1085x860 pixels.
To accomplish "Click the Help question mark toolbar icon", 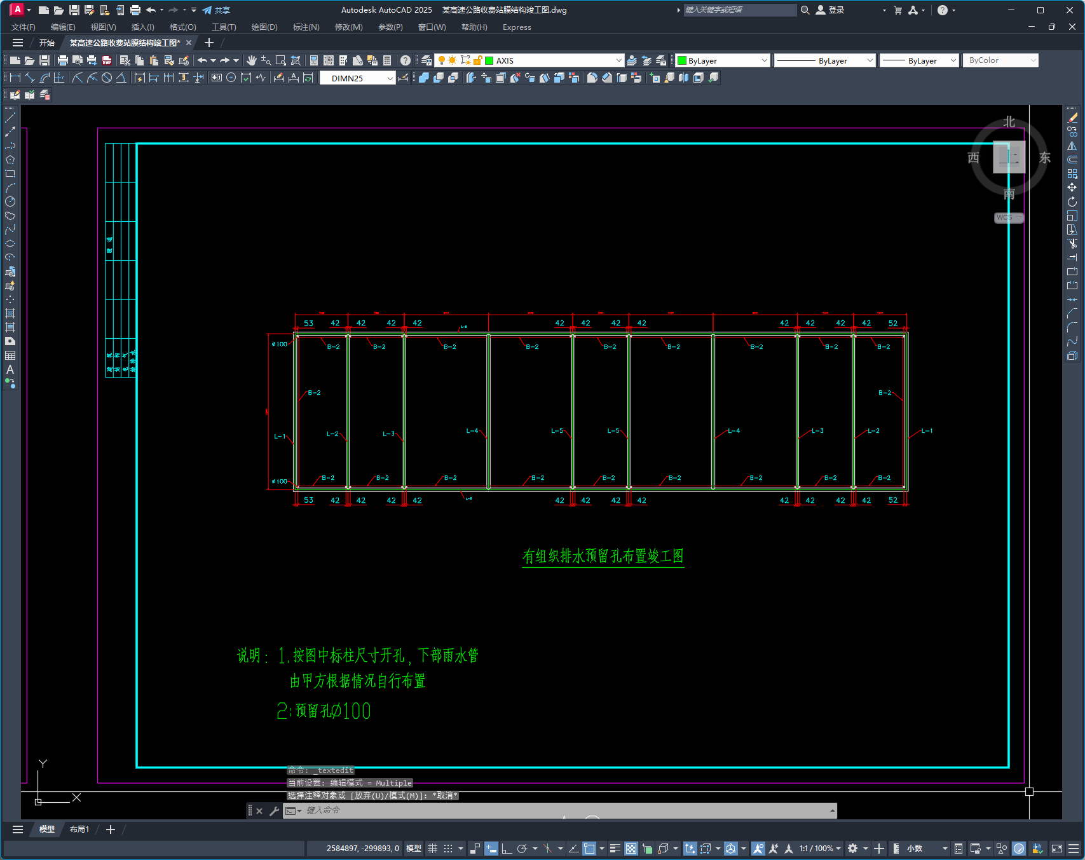I will pos(406,60).
